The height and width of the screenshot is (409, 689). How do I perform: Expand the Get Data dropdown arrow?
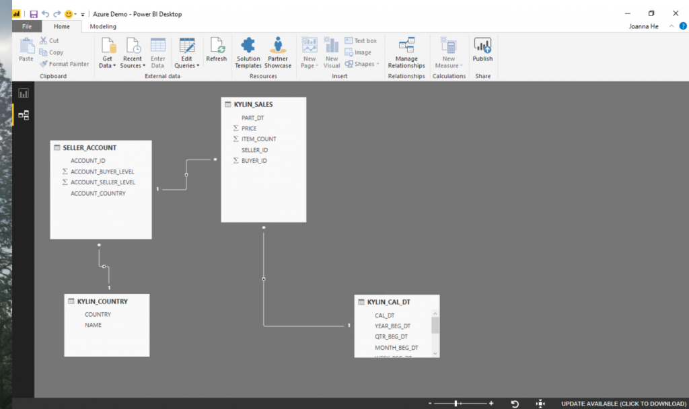(114, 66)
